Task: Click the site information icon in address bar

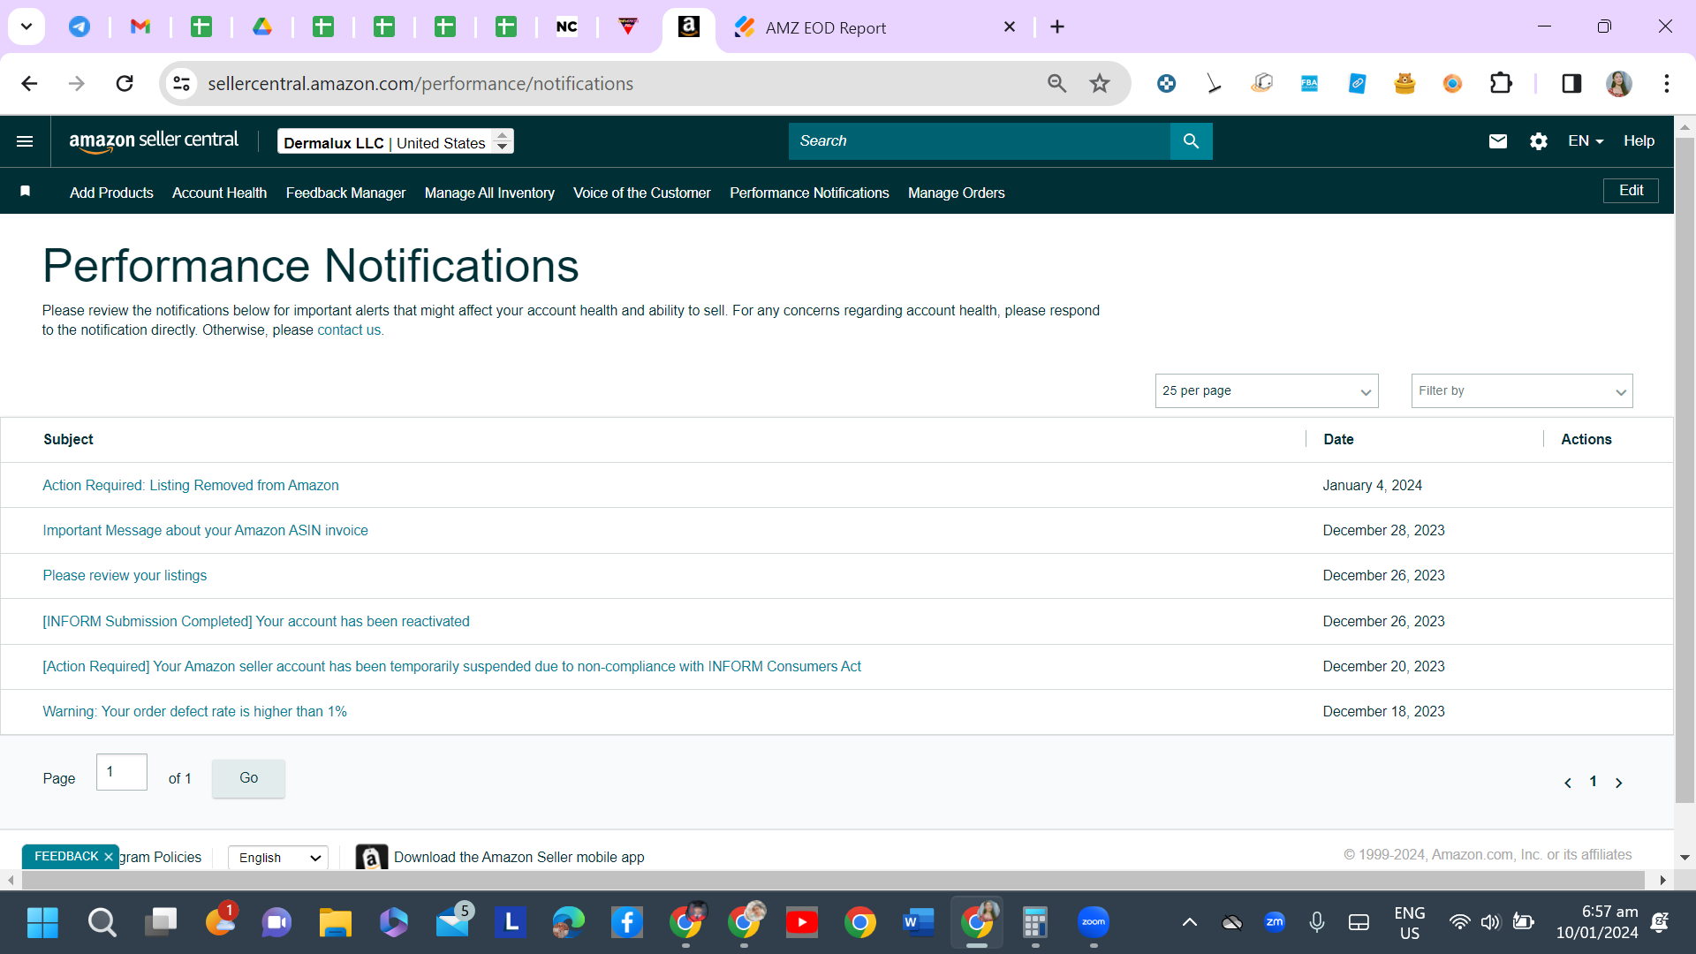Action: point(182,84)
